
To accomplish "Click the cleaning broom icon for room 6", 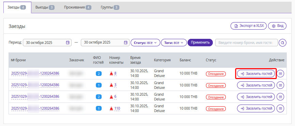I will [111, 97].
